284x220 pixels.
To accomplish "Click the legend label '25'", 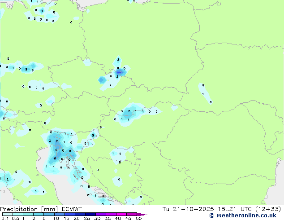I will (87, 218).
